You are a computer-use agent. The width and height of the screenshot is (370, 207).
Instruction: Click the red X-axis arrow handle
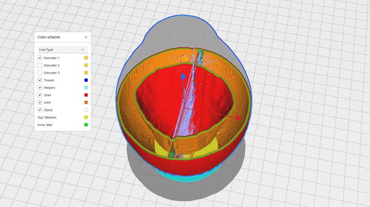[x=239, y=118]
